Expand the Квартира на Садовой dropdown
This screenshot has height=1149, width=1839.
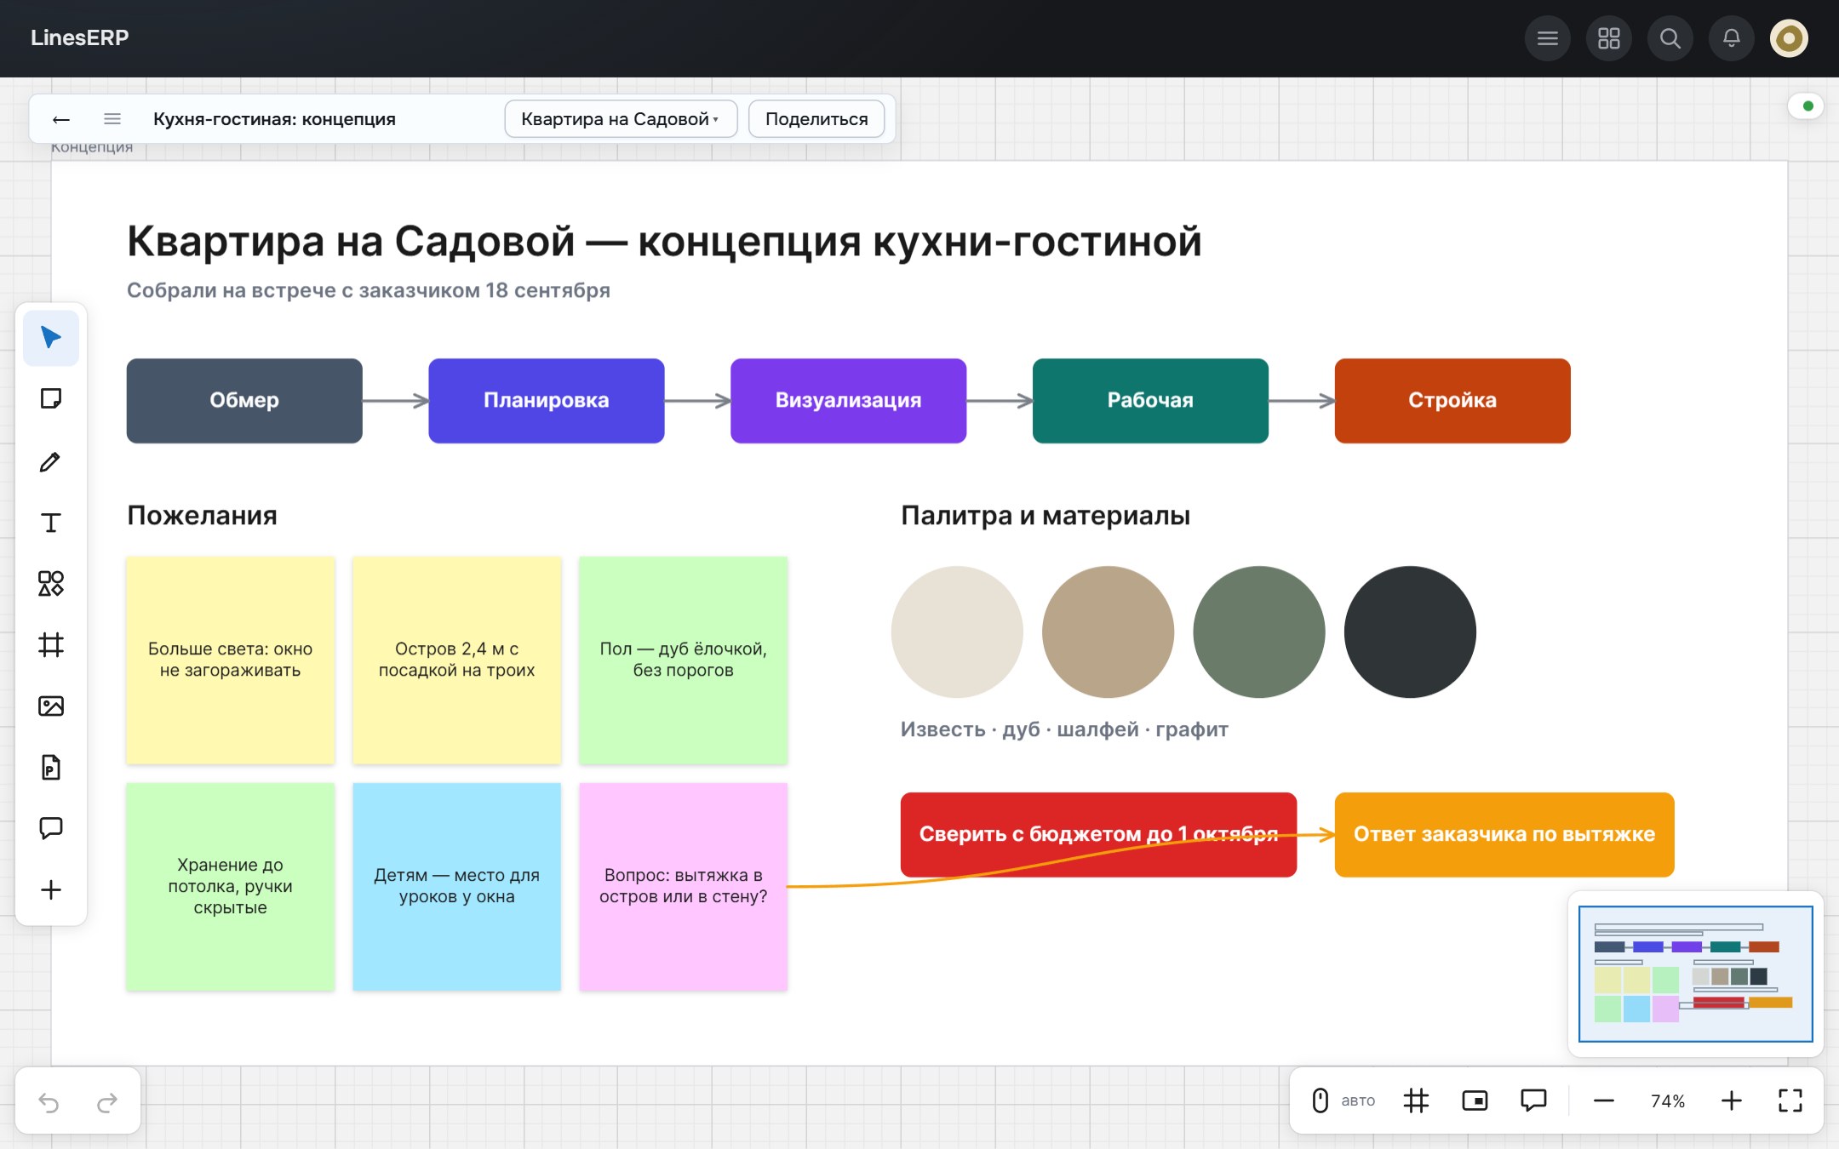(621, 119)
